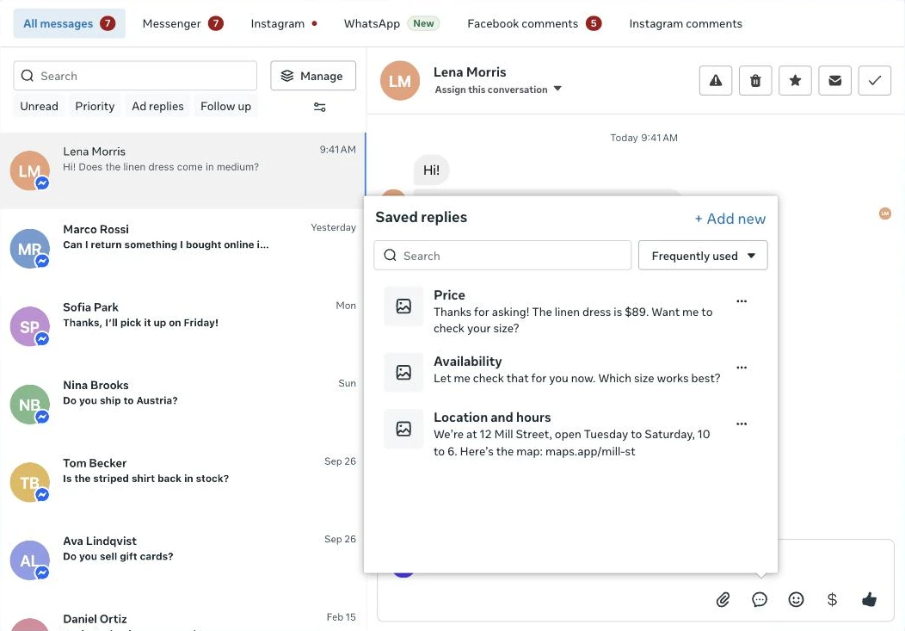Open more options for Availability reply
The height and width of the screenshot is (631, 905).
[742, 368]
